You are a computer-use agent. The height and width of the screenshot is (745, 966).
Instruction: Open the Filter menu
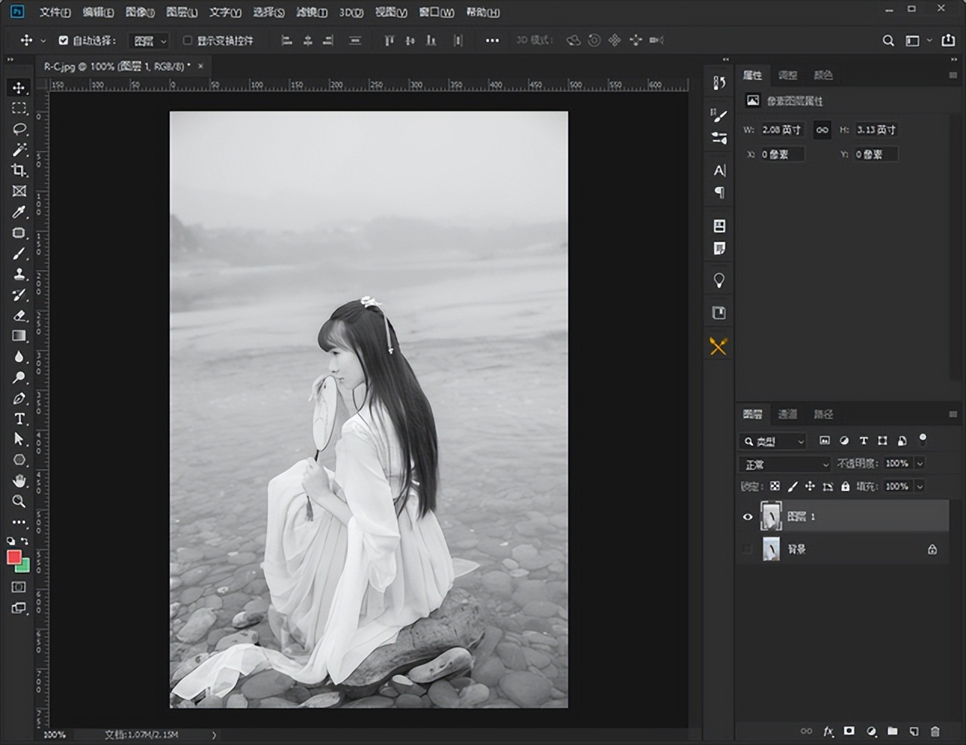311,12
